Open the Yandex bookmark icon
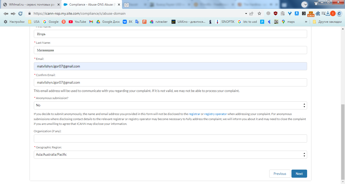Image resolution: width=345 pixels, height=184 pixels. click(x=64, y=22)
